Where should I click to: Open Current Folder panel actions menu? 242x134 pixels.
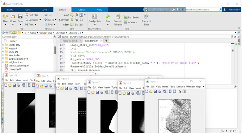(x=55, y=37)
